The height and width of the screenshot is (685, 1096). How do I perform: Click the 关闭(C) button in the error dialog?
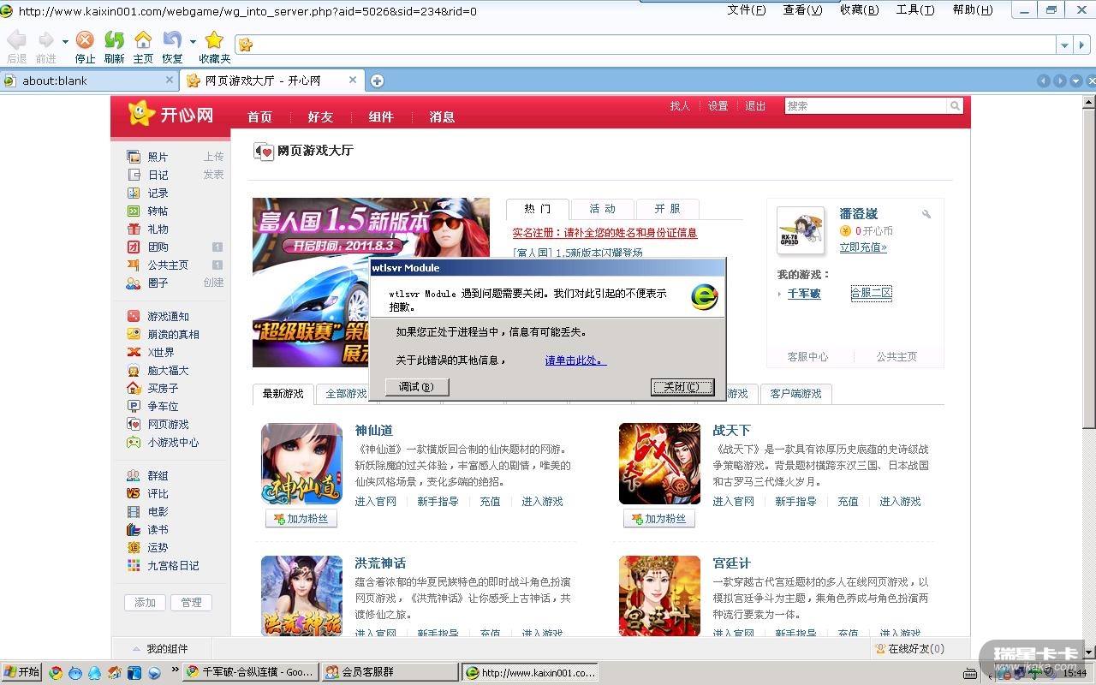pos(682,387)
